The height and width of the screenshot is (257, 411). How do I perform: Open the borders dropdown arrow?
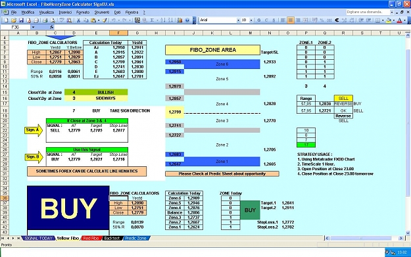point(383,20)
